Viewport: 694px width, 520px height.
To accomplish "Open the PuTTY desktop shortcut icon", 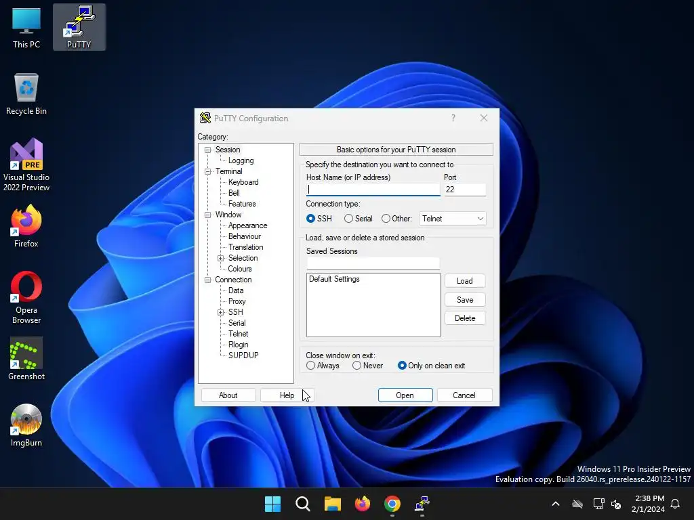I will 79,27.
